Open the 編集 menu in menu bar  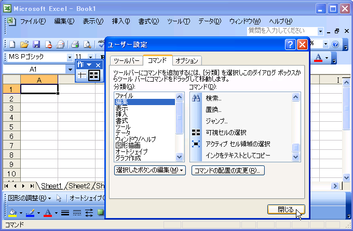[64, 21]
